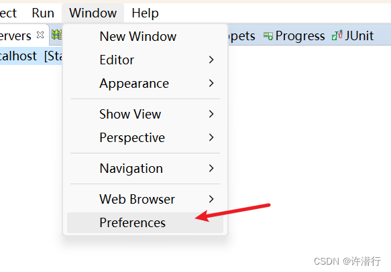Click the JUnit view icon

click(x=337, y=35)
